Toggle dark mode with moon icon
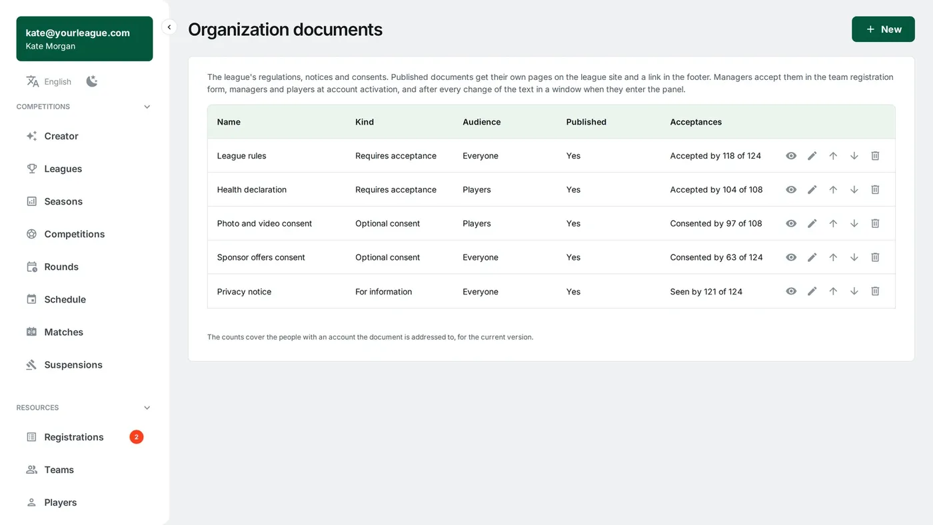Image resolution: width=933 pixels, height=525 pixels. tap(92, 81)
